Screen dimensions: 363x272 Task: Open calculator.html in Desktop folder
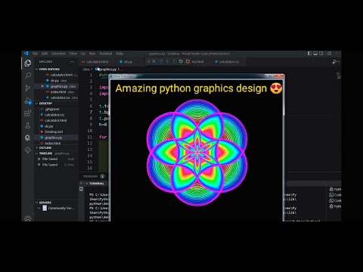pyautogui.click(x=55, y=120)
